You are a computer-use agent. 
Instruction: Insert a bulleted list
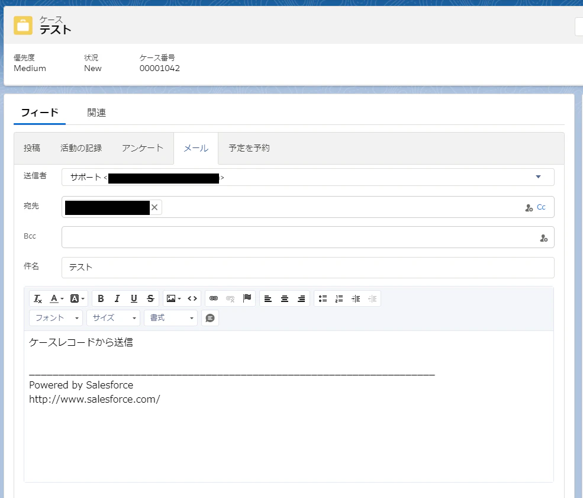click(323, 298)
